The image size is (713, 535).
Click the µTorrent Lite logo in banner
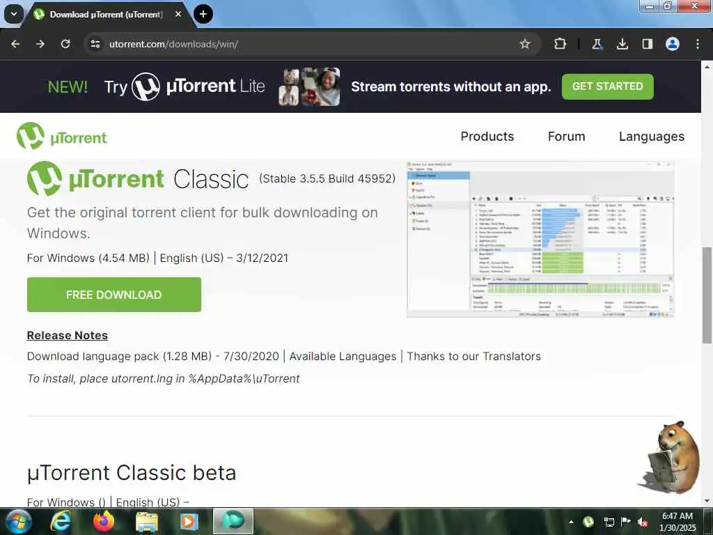[x=198, y=86]
